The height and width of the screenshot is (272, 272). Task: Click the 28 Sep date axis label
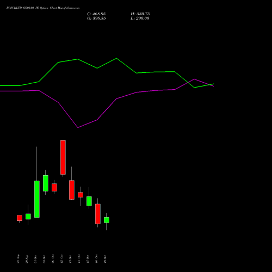(x=18, y=259)
